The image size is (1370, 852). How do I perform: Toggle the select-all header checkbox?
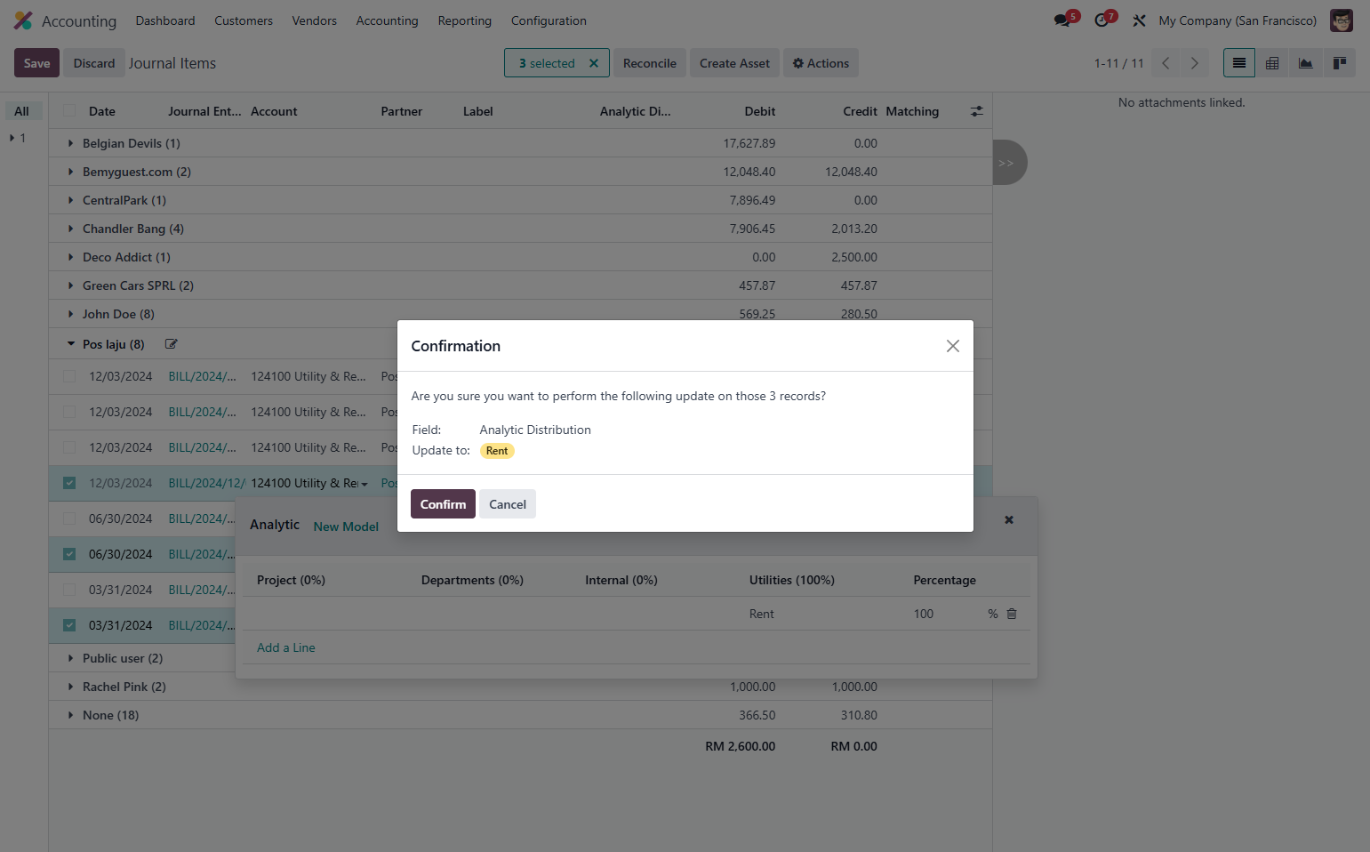click(69, 111)
